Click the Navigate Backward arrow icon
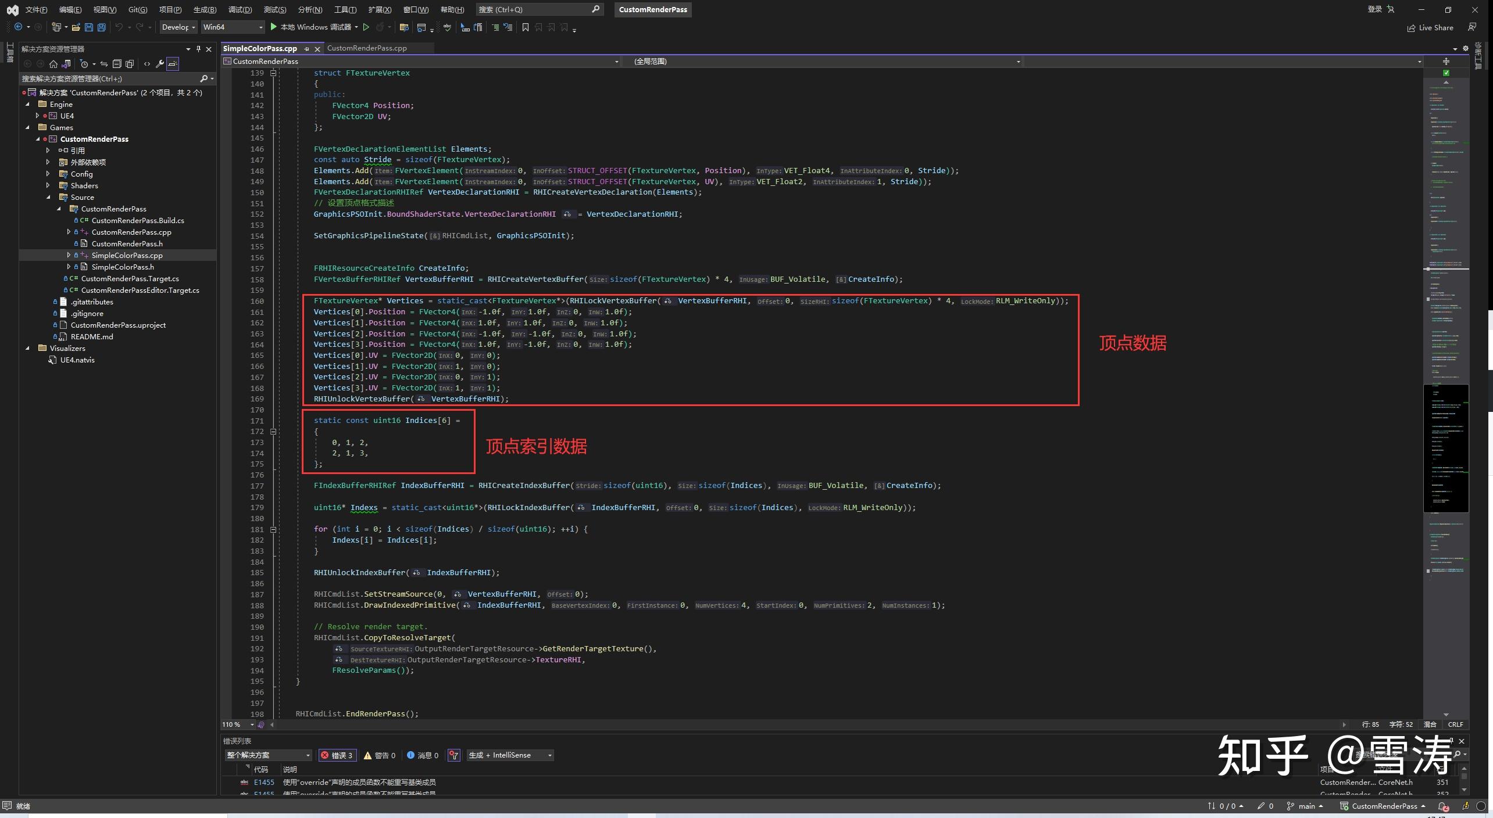Screen dimensions: 1493x818 pos(19,27)
